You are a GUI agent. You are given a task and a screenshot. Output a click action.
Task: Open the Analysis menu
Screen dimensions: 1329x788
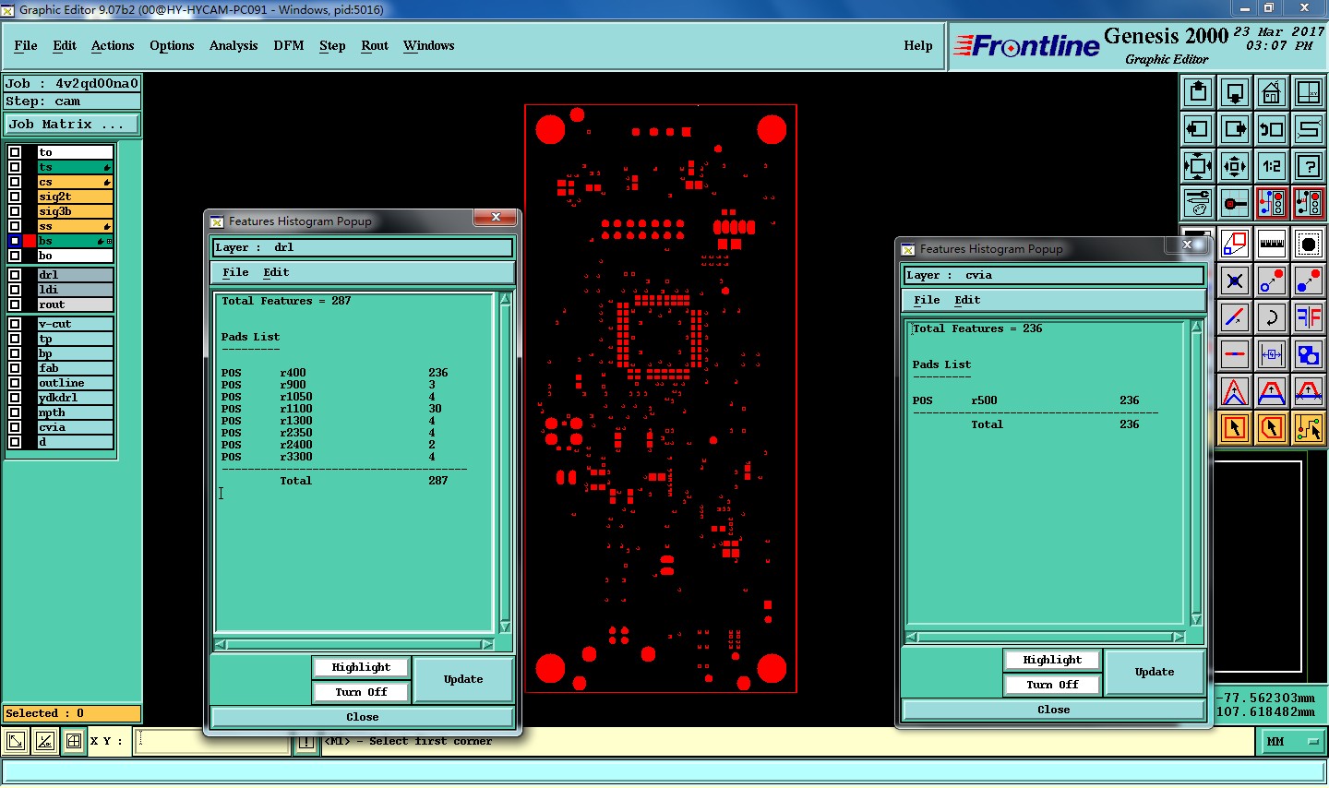click(x=233, y=45)
